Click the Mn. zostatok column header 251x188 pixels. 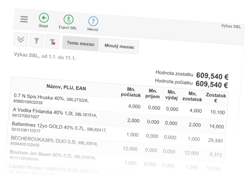192,97
